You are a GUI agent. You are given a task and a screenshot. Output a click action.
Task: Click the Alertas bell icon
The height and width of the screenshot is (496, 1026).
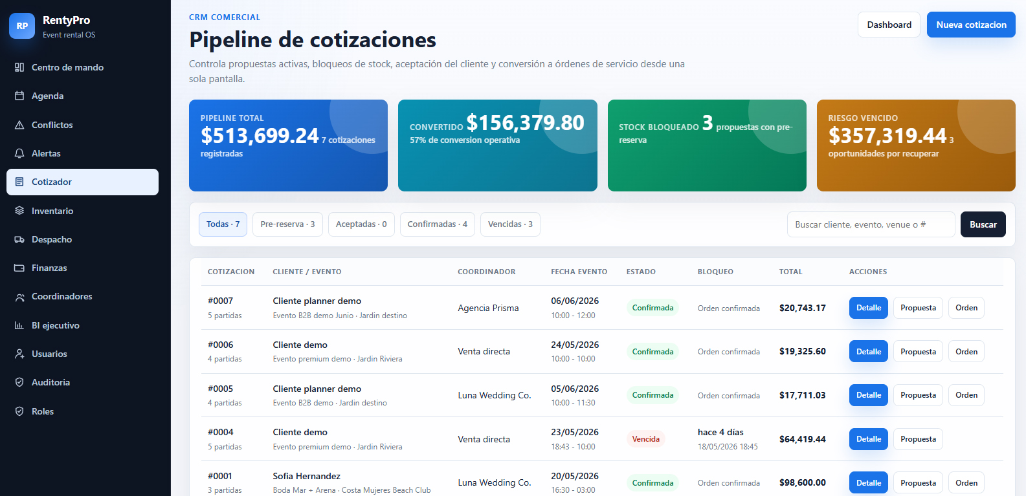19,153
